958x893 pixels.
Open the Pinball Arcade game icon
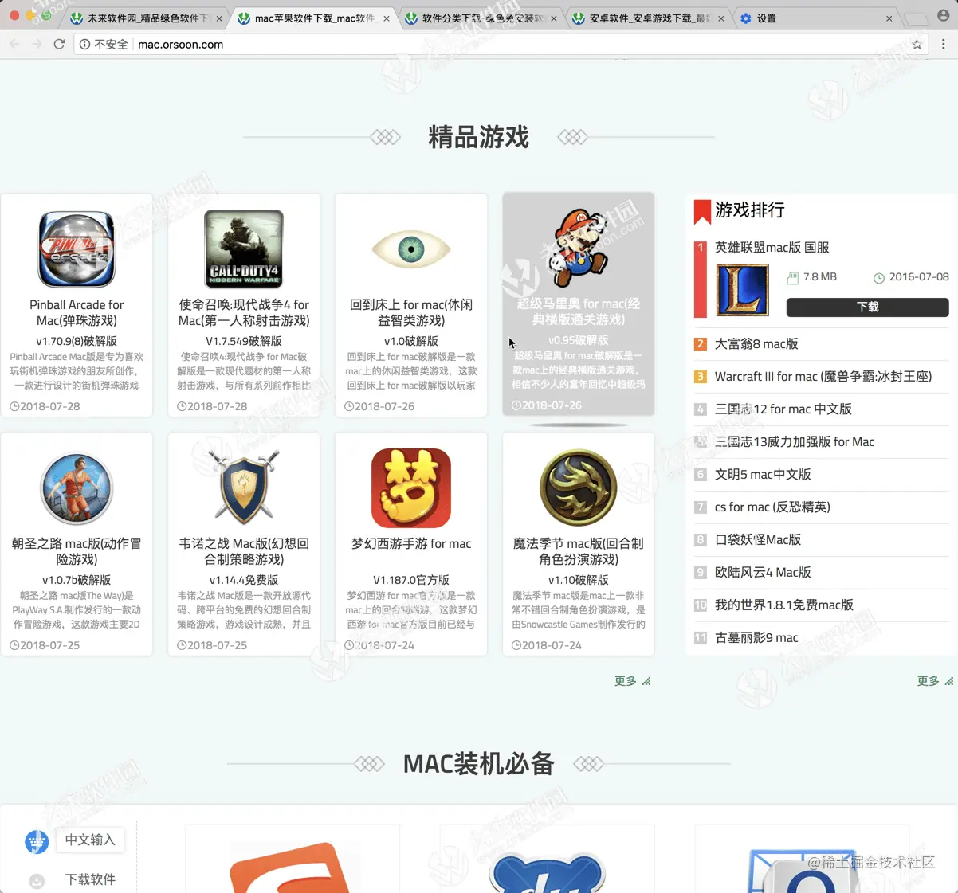(x=77, y=249)
